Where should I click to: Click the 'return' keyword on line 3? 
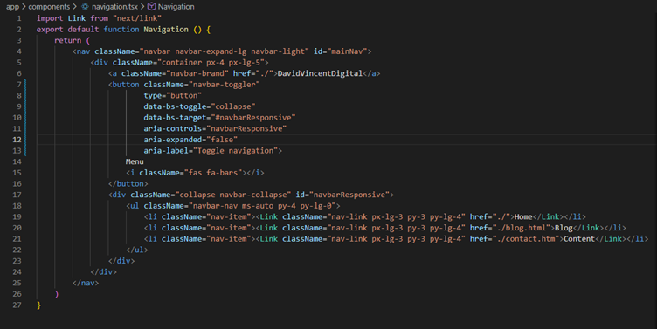pos(67,41)
